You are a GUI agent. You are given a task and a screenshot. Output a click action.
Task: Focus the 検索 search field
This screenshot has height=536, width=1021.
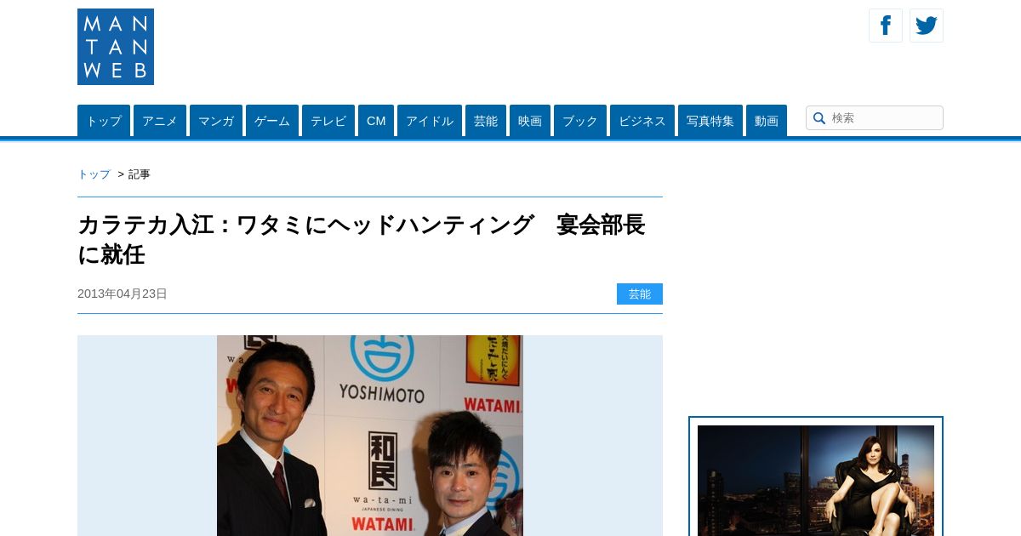pyautogui.click(x=875, y=118)
